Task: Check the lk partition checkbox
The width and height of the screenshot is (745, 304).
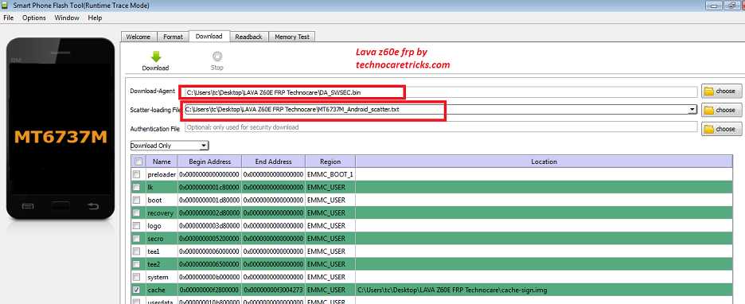Action: tap(137, 187)
